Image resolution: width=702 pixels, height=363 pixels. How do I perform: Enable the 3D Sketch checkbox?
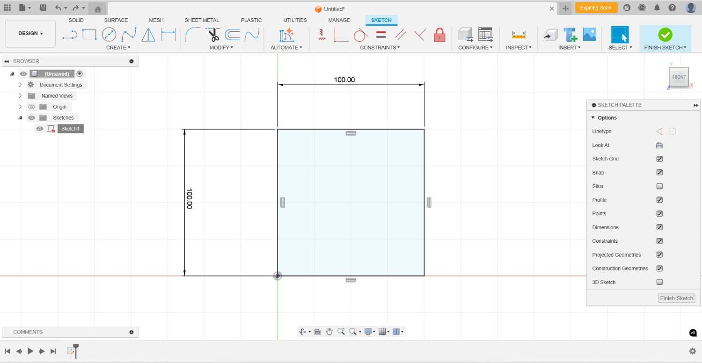(x=659, y=282)
